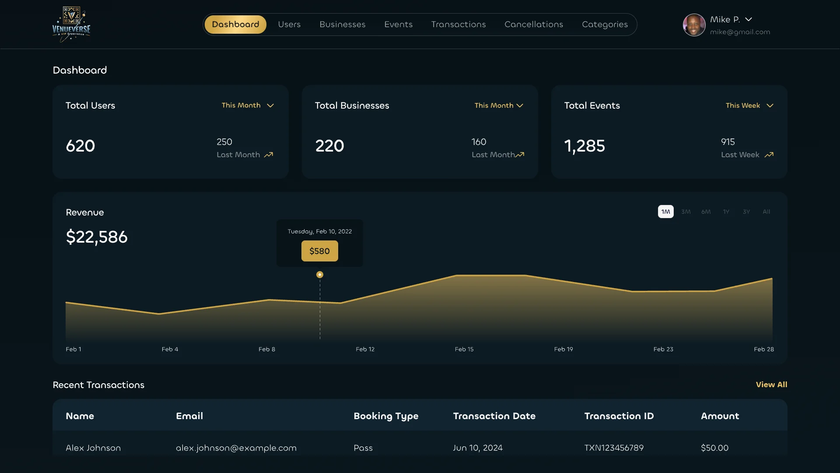Screen dimensions: 840x473
Task: Click trend arrow beside Total Users Last Month
Action: [269, 155]
